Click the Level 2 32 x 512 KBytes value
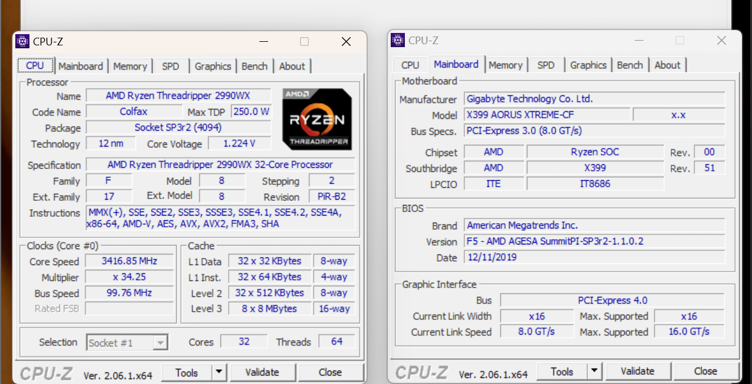The image size is (752, 384). [269, 293]
